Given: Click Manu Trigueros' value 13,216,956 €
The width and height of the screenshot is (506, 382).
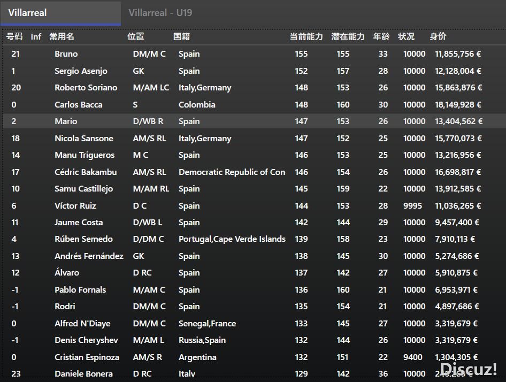Looking at the screenshot, I should (x=458, y=155).
